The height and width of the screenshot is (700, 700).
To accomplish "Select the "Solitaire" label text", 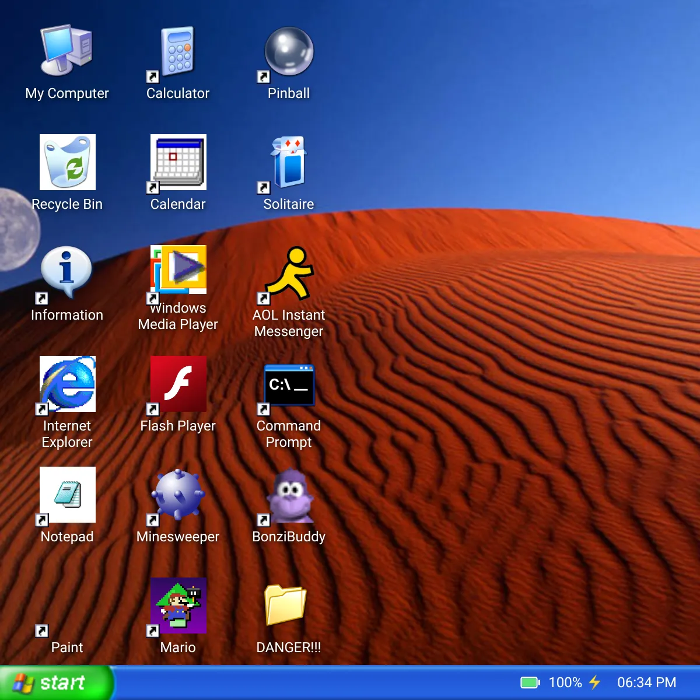I will [289, 204].
